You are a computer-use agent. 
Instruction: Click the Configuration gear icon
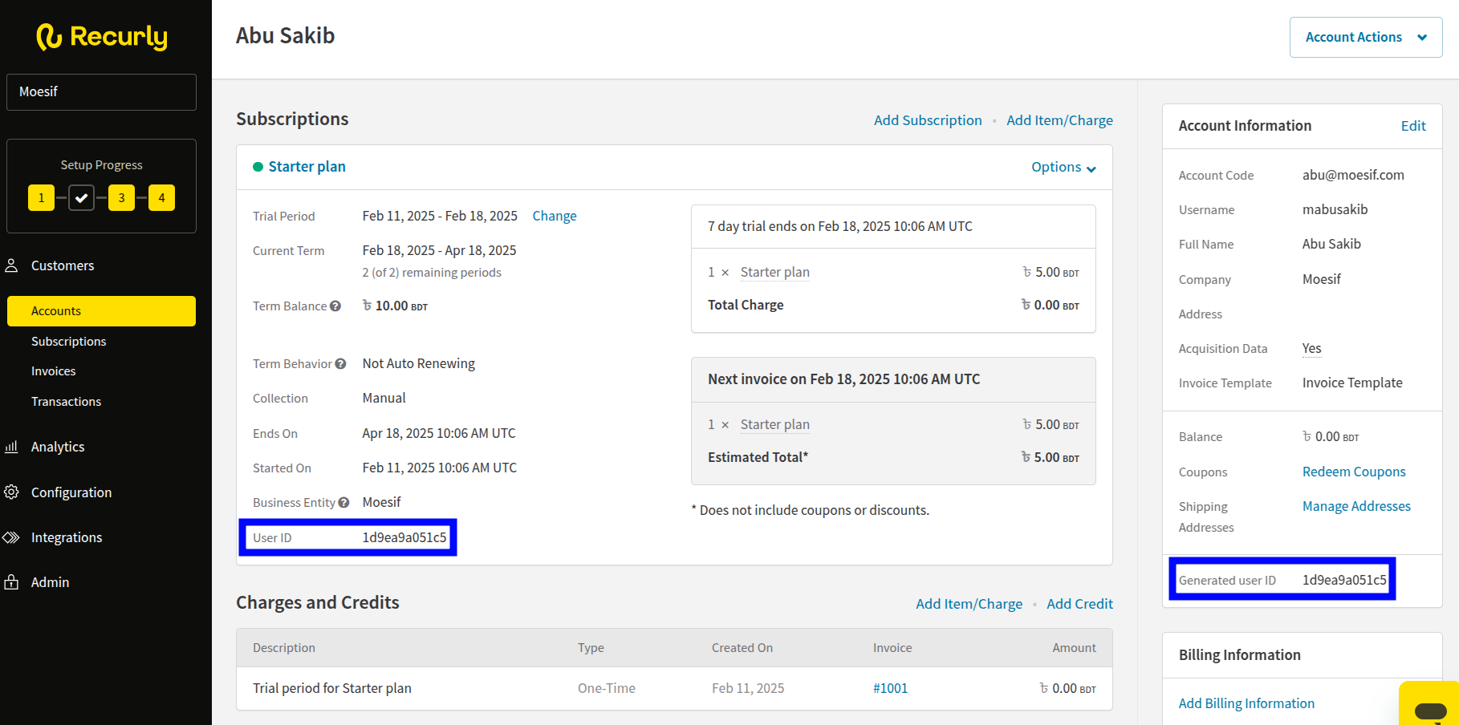12,492
